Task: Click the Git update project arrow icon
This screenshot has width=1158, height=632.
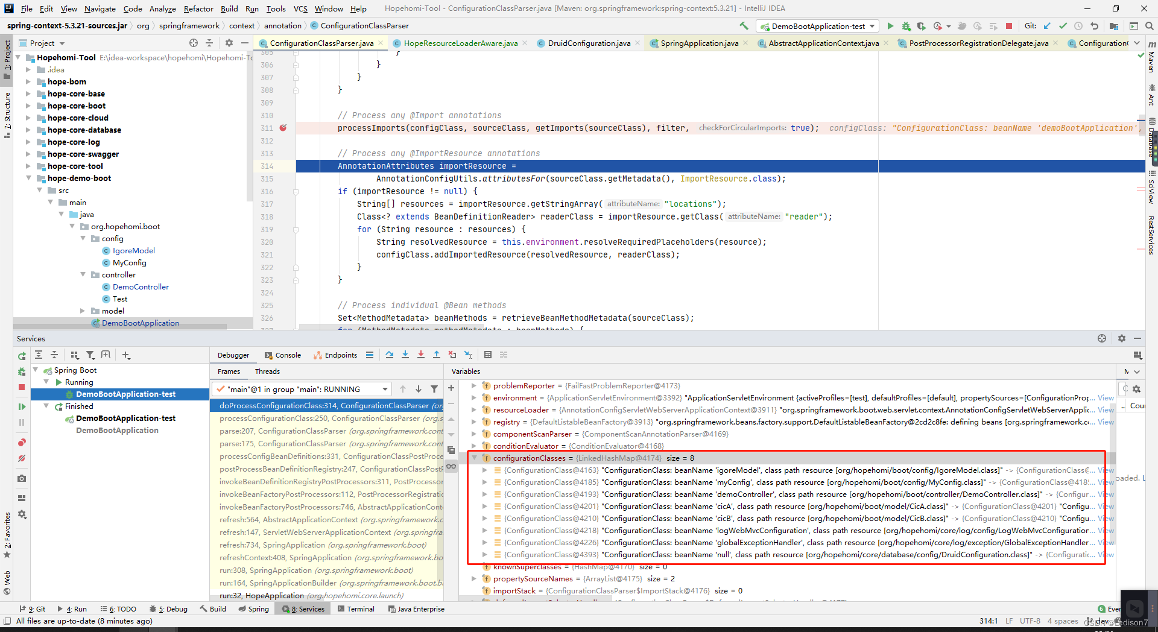Action: pos(1047,26)
